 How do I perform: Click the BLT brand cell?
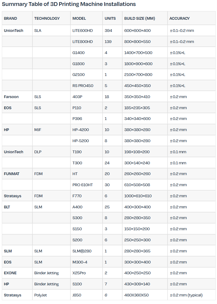(7, 207)
